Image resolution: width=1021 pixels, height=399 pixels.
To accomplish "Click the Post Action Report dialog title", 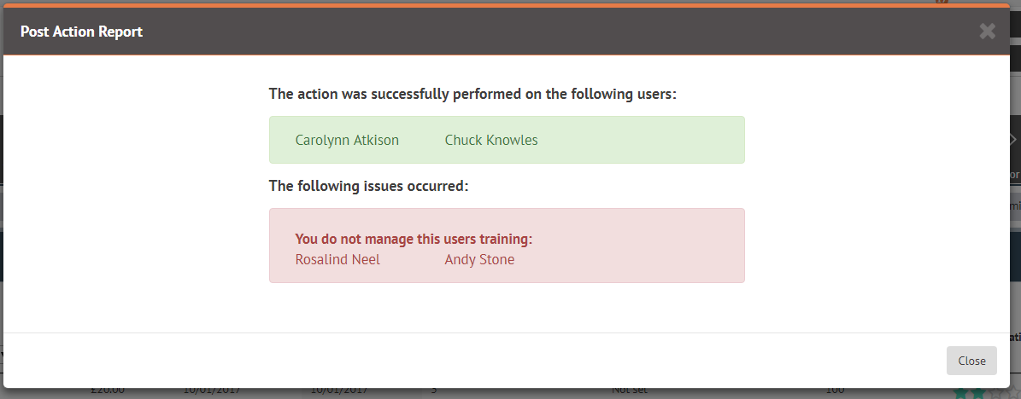I will 81,32.
